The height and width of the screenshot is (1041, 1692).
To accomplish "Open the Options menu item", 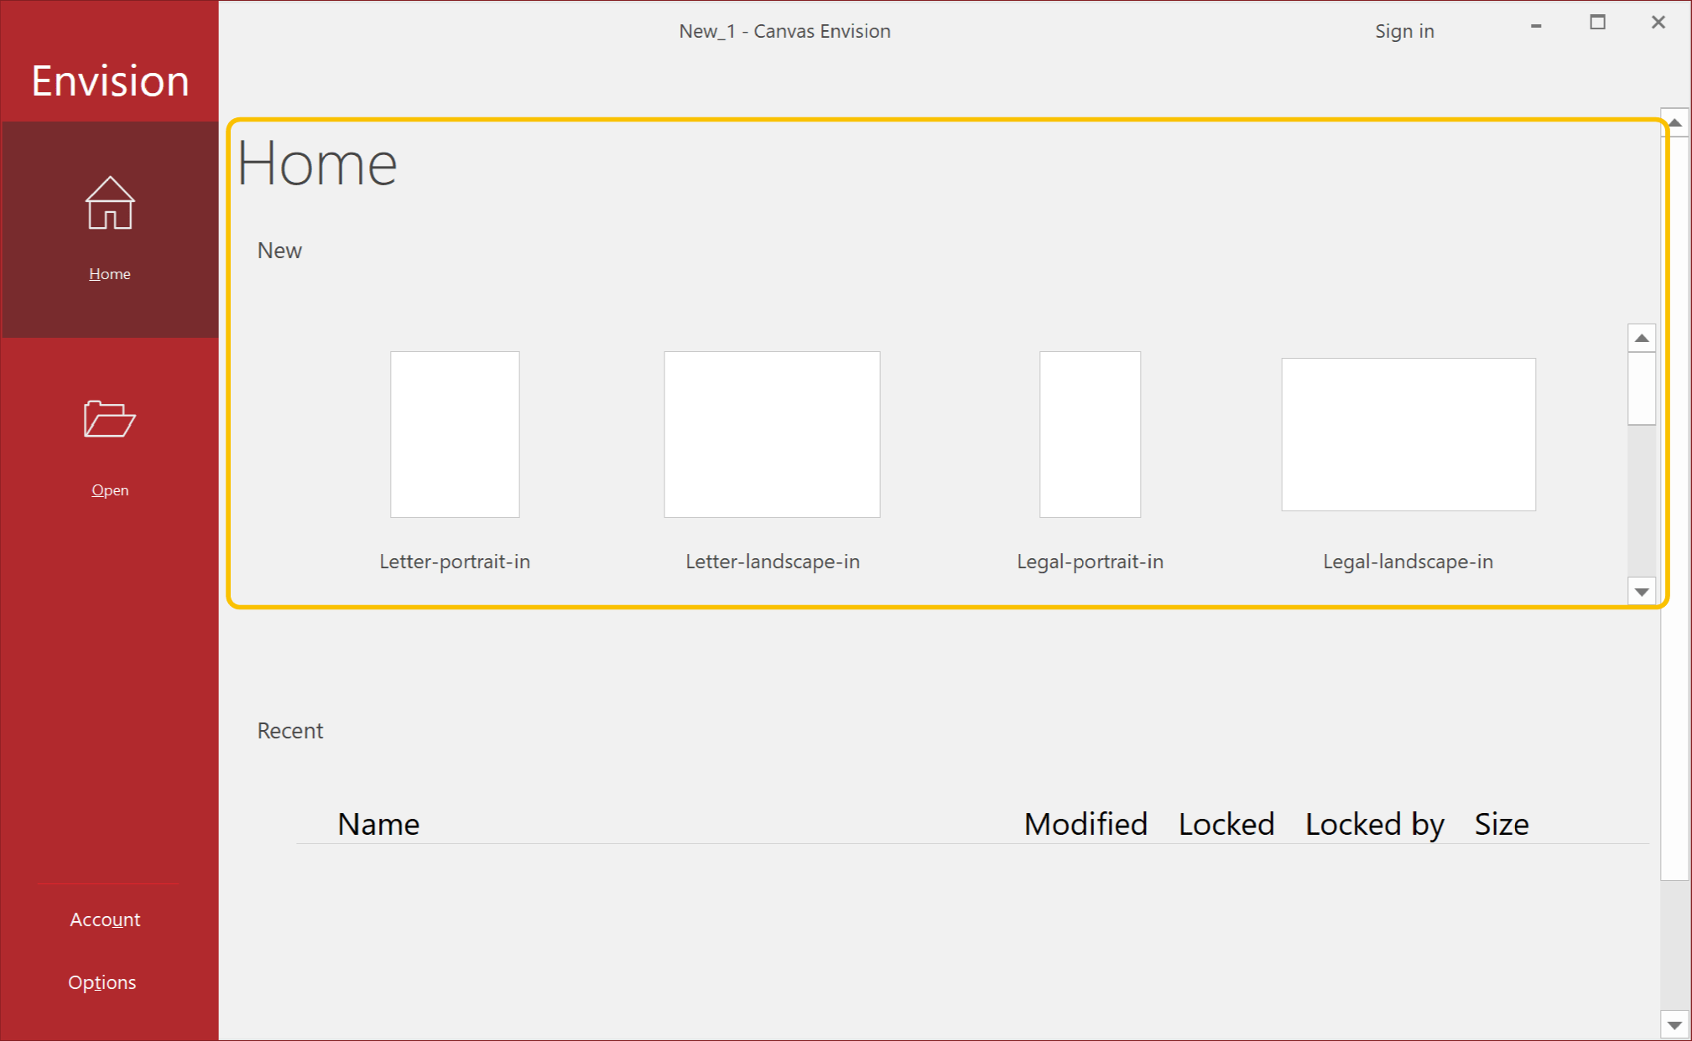I will tap(102, 982).
